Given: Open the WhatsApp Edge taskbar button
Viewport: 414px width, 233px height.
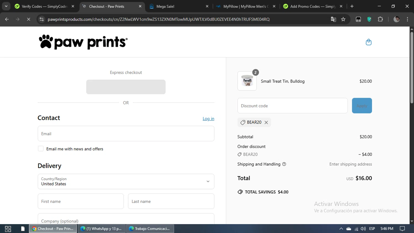Looking at the screenshot, I should click(x=102, y=229).
